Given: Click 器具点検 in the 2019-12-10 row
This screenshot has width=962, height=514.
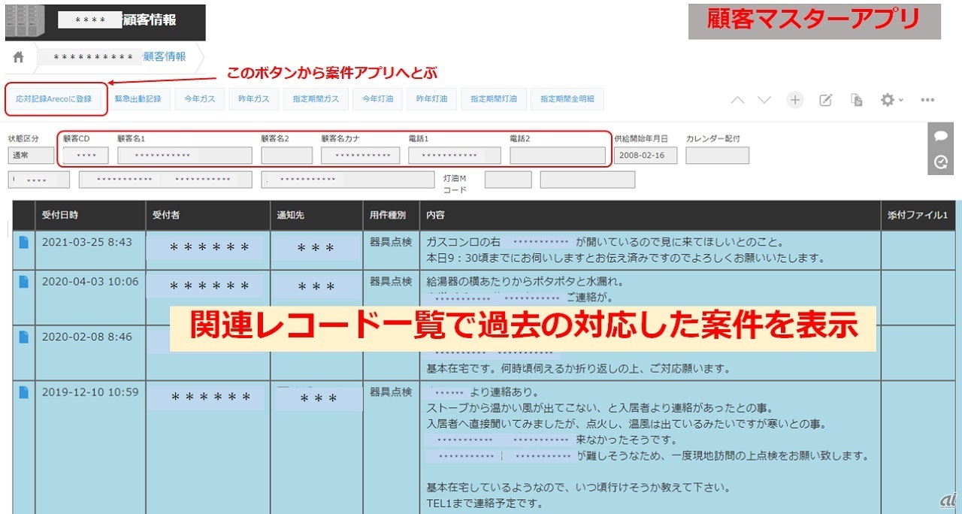Looking at the screenshot, I should pyautogui.click(x=391, y=392).
